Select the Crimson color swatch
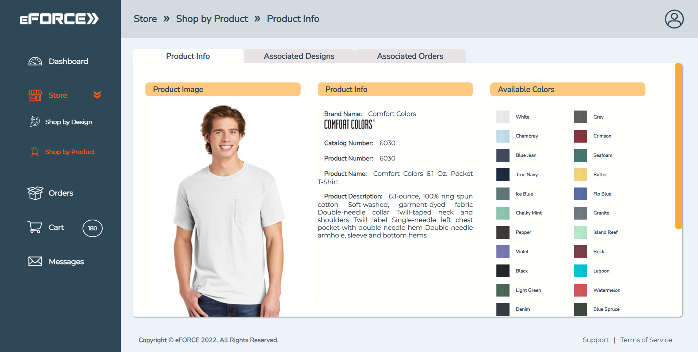This screenshot has width=698, height=352. 580,136
